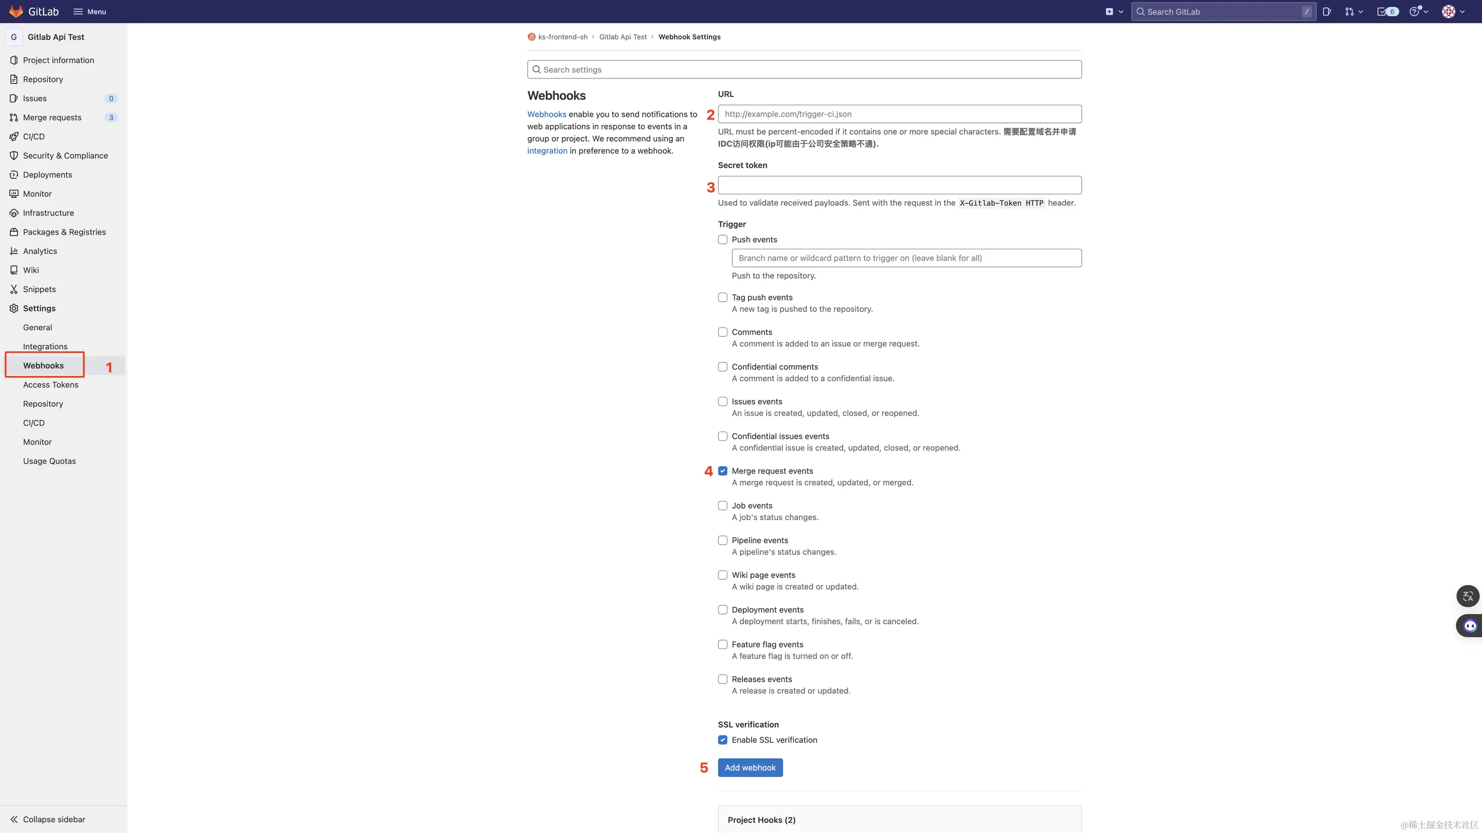Open the user avatar dropdown menu
The height and width of the screenshot is (833, 1482).
pos(1453,11)
